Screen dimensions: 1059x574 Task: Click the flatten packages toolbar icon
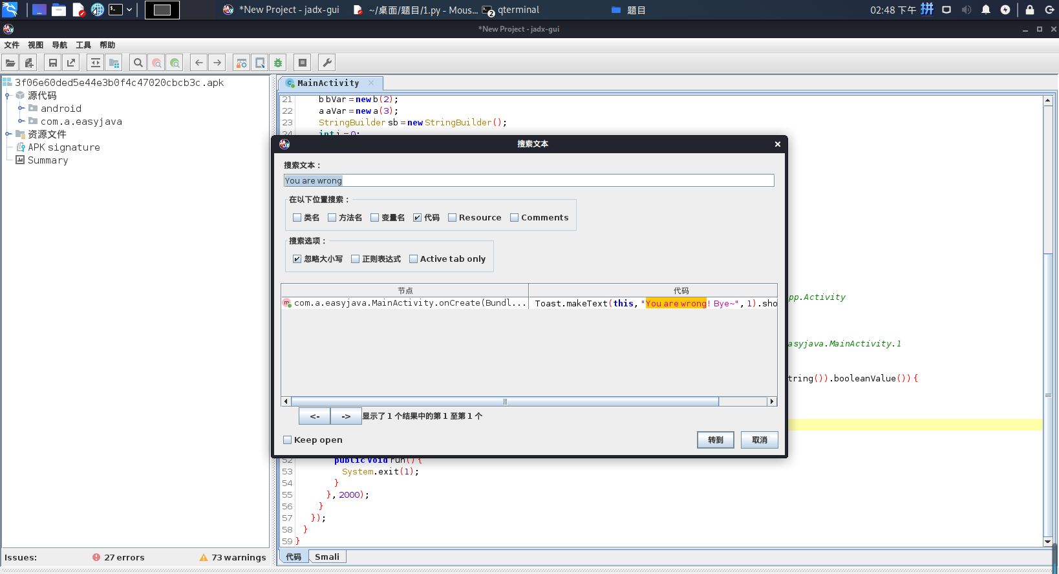tap(114, 63)
